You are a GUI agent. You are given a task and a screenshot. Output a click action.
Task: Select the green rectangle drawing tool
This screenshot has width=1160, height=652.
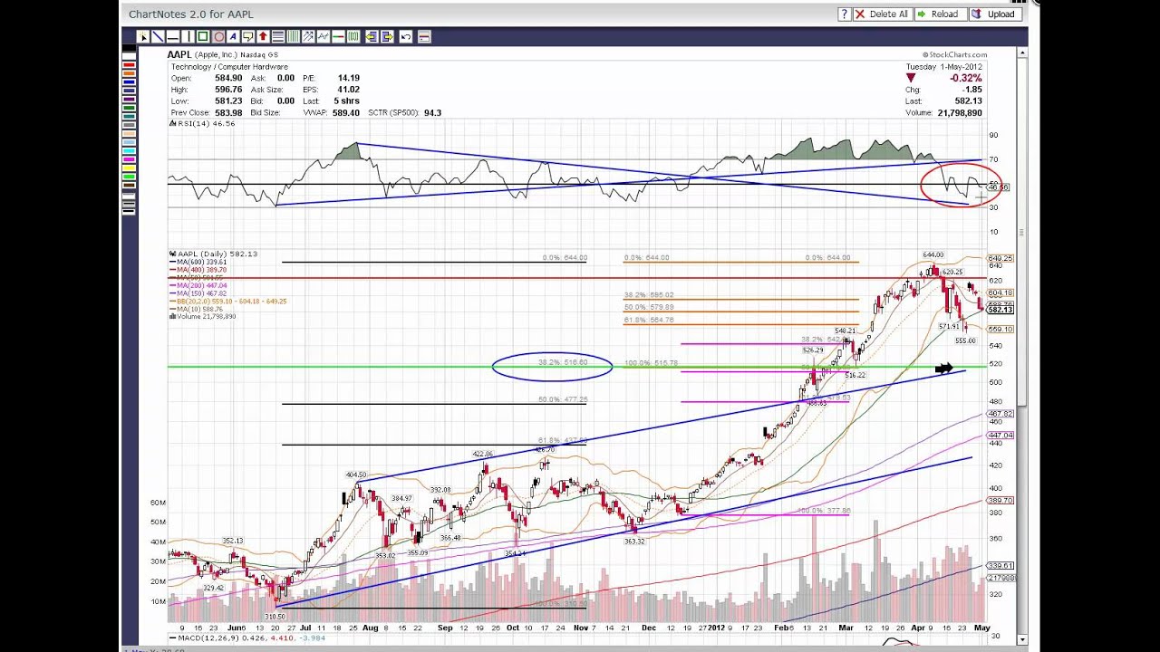[x=203, y=36]
